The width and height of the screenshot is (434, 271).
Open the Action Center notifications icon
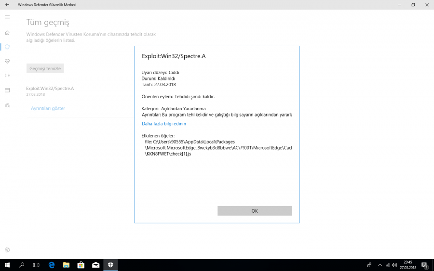coord(424,265)
